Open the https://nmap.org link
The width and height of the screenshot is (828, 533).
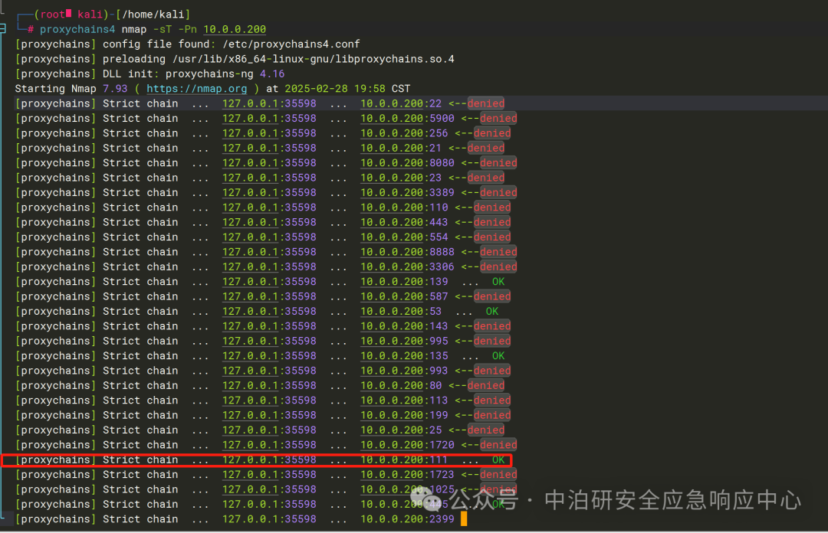click(x=196, y=89)
